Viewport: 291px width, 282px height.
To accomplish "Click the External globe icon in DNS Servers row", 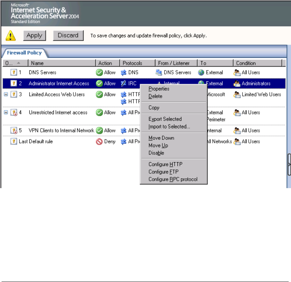I will (201, 73).
